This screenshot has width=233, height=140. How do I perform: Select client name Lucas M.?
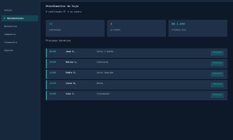[71, 83]
